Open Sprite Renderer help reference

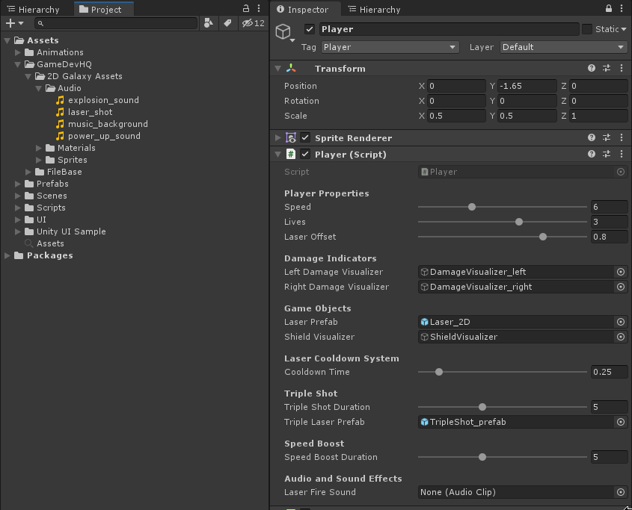point(592,137)
